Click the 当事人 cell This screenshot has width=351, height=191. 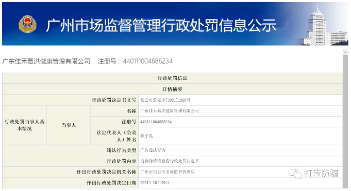69,125
